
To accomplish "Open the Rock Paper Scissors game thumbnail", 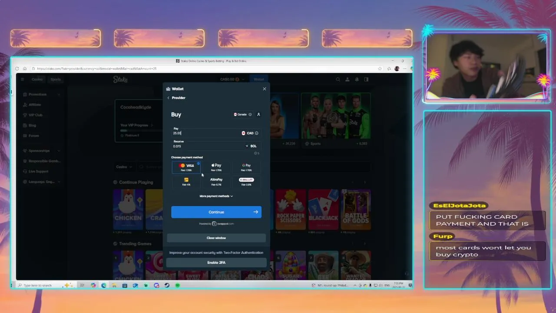I will pos(291,209).
